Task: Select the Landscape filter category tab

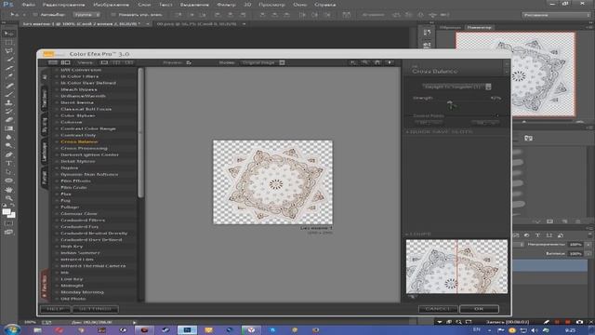Action: [44, 152]
